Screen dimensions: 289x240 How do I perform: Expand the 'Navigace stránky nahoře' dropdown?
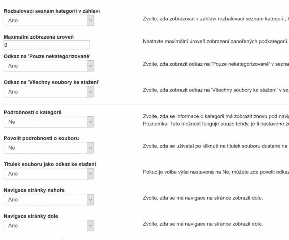pyautogui.click(x=49, y=200)
